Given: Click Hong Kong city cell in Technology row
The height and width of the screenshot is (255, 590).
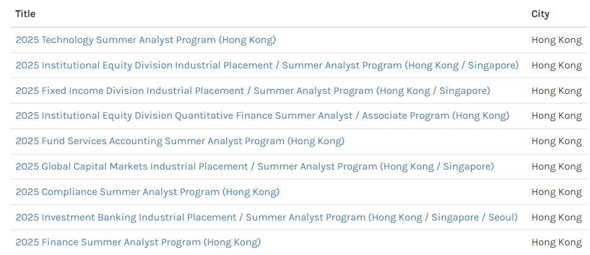Looking at the screenshot, I should click(x=557, y=40).
